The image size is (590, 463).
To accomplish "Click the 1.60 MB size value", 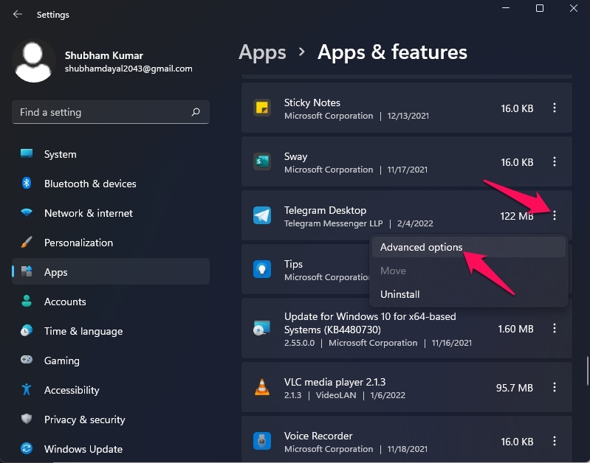I will coord(515,329).
